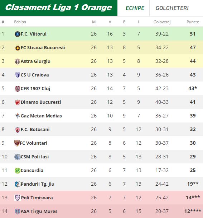Screen dimensions: 203x218
Task: Open the CSM Poli Iași team link
Action: point(35,157)
